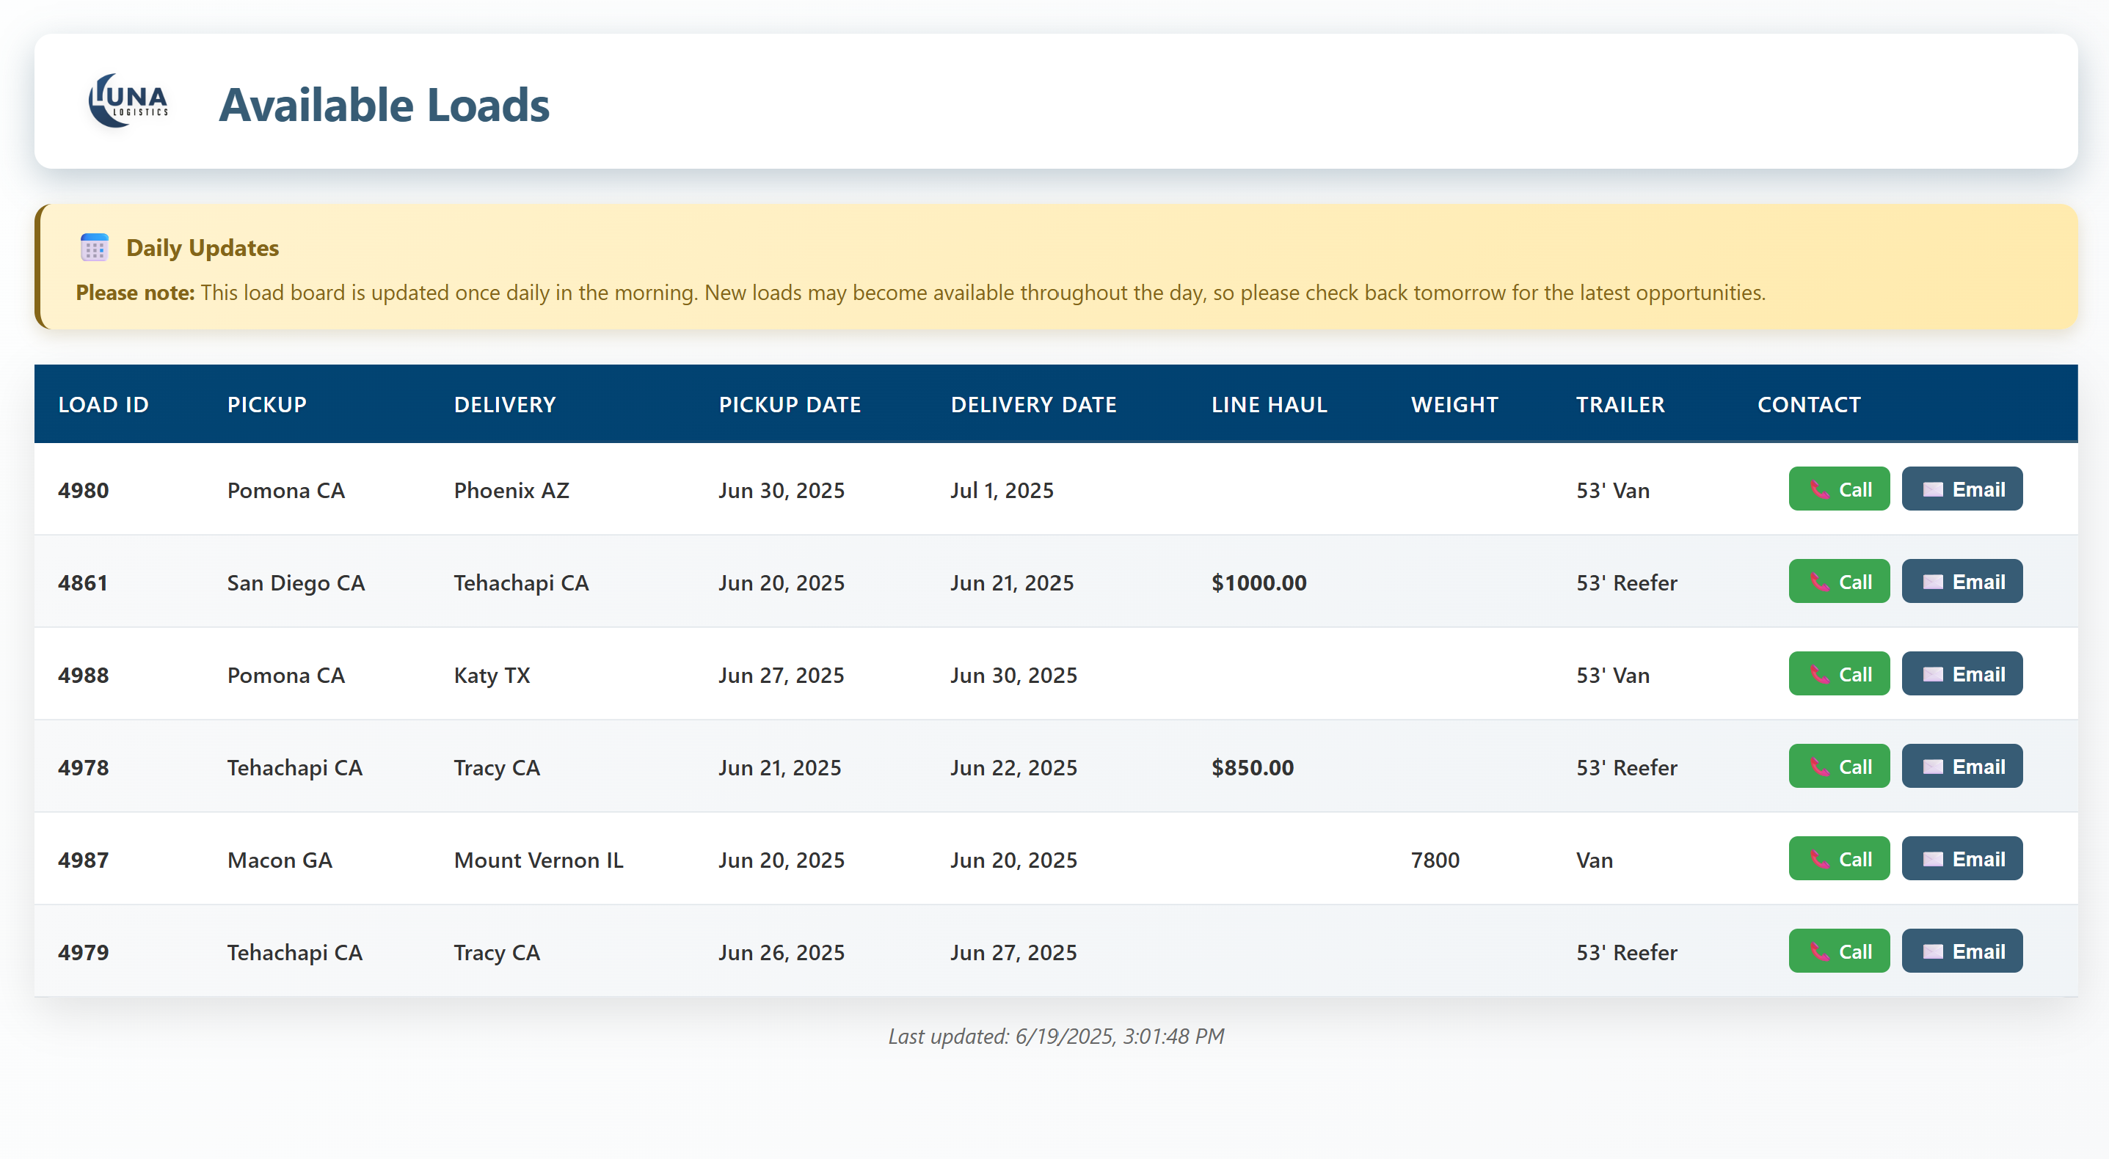Click the $1000.00 line haul value
Screen dimensions: 2109x1159
click(x=1259, y=582)
